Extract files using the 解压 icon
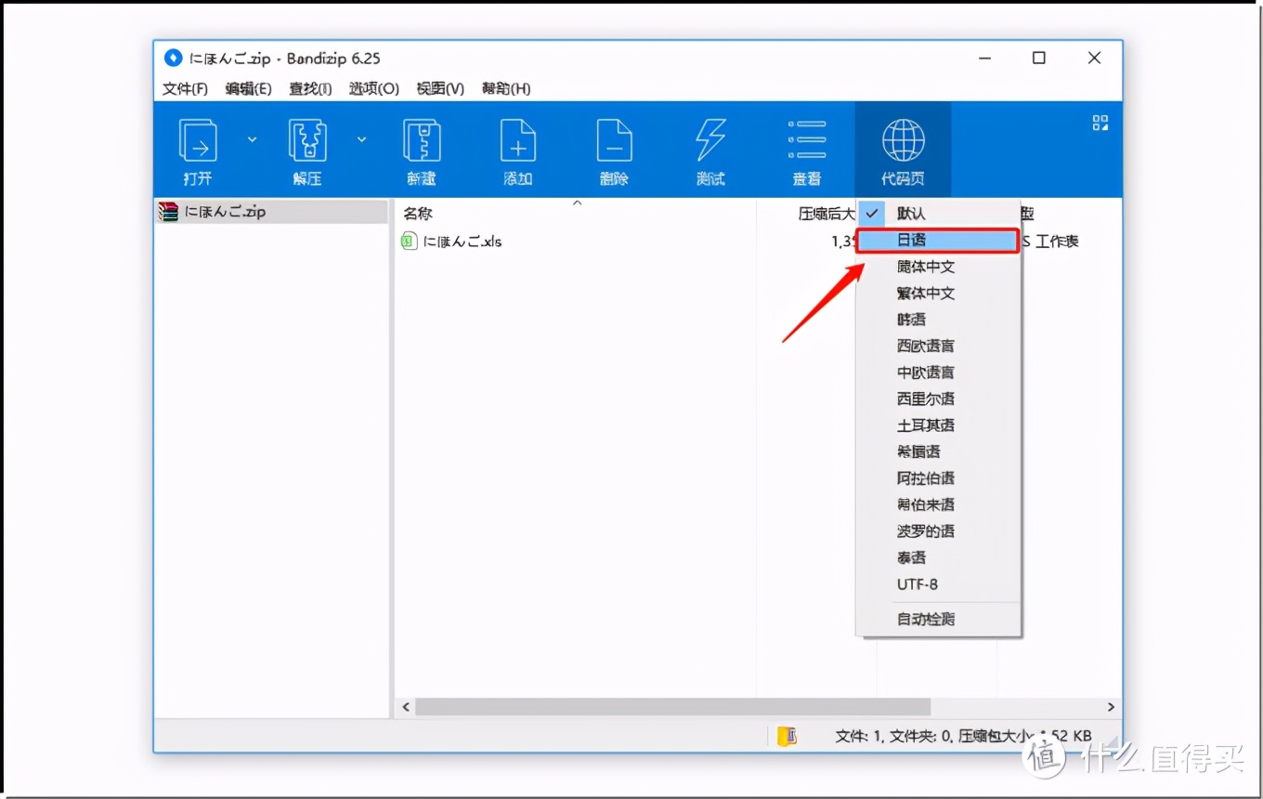 pos(306,149)
